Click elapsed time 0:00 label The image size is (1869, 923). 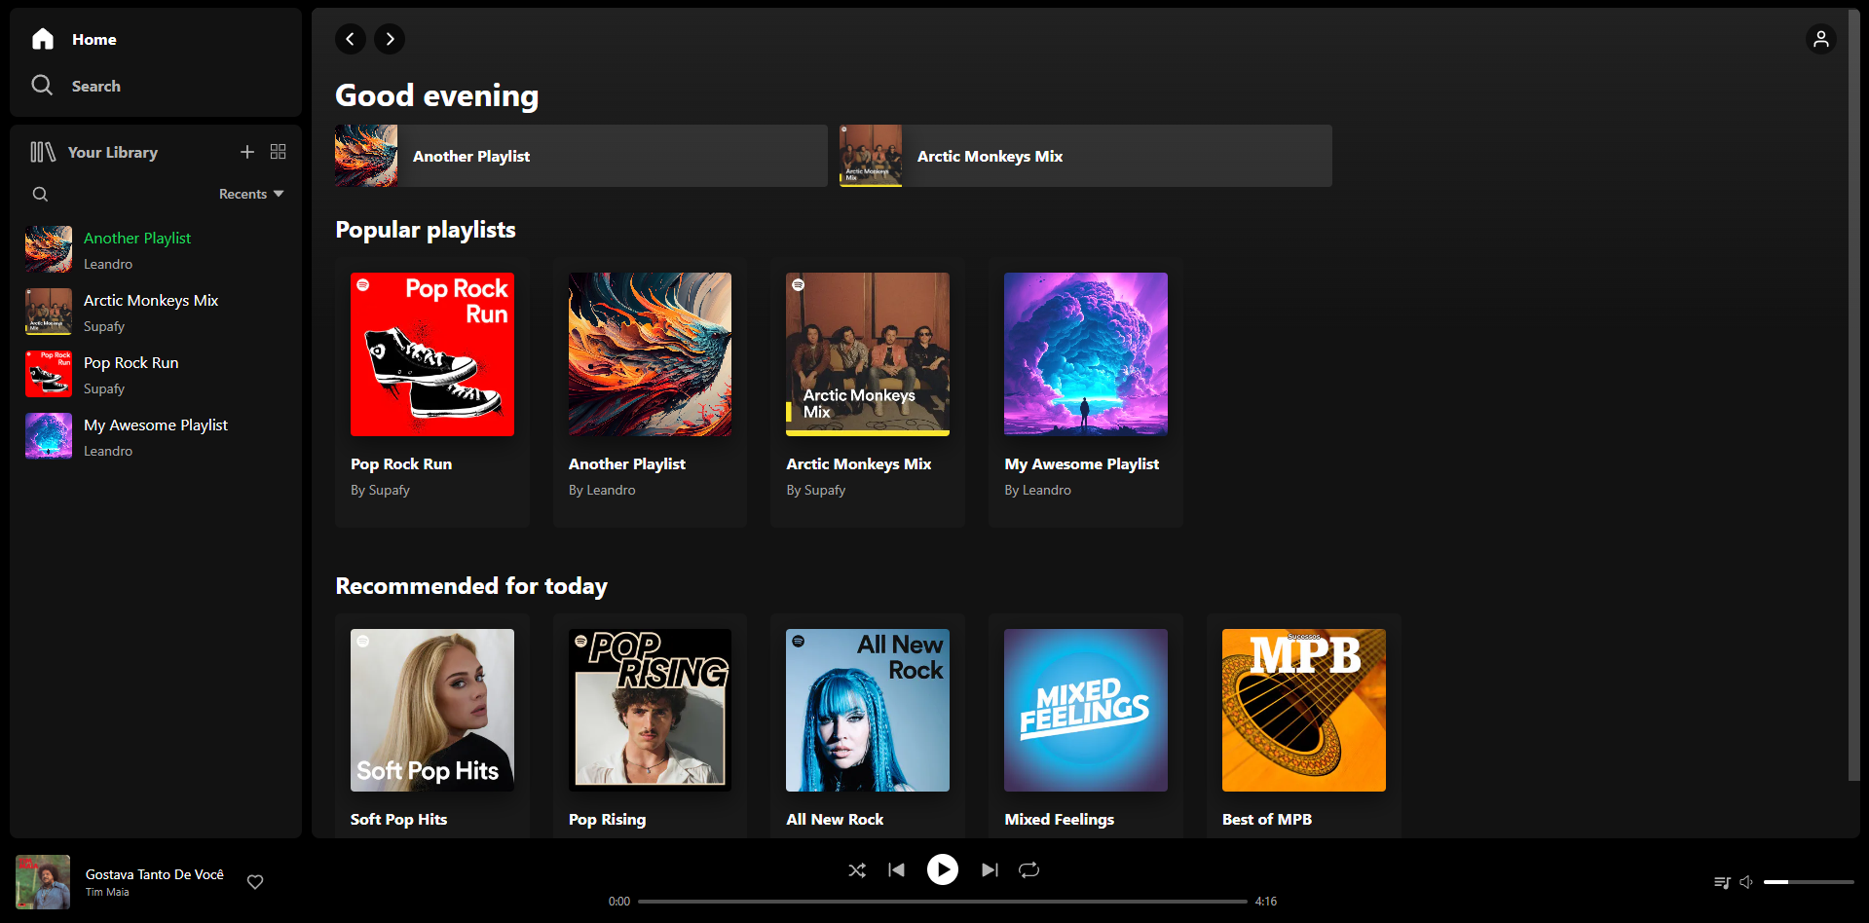point(619,902)
